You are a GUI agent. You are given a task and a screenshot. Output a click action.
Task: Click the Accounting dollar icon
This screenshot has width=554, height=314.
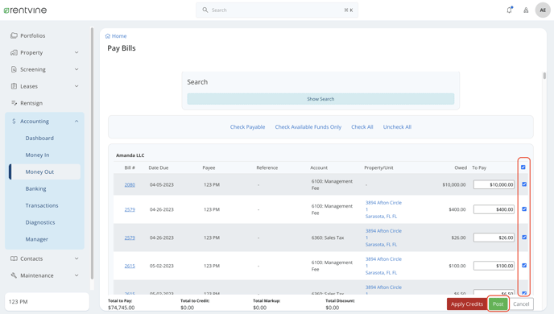click(14, 121)
